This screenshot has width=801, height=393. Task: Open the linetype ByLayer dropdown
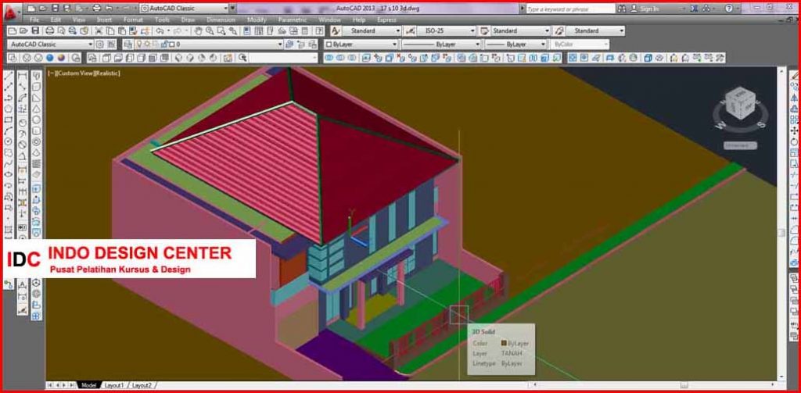[477, 45]
